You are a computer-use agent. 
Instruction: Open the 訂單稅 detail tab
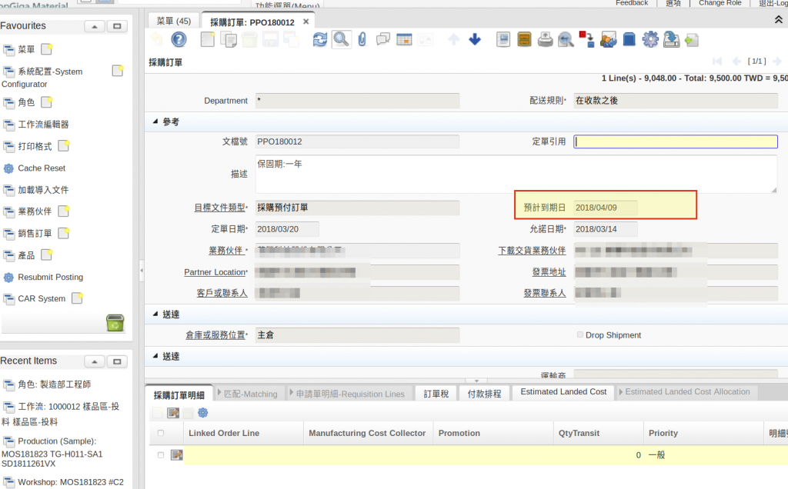click(x=436, y=394)
